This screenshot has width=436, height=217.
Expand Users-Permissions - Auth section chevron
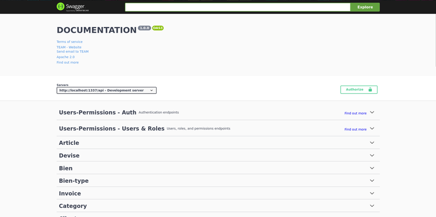(372, 112)
